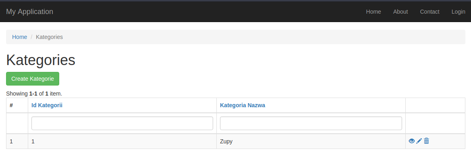Focus the Id Kategorii filter field
Screen dimensions: 471x155
coord(122,123)
